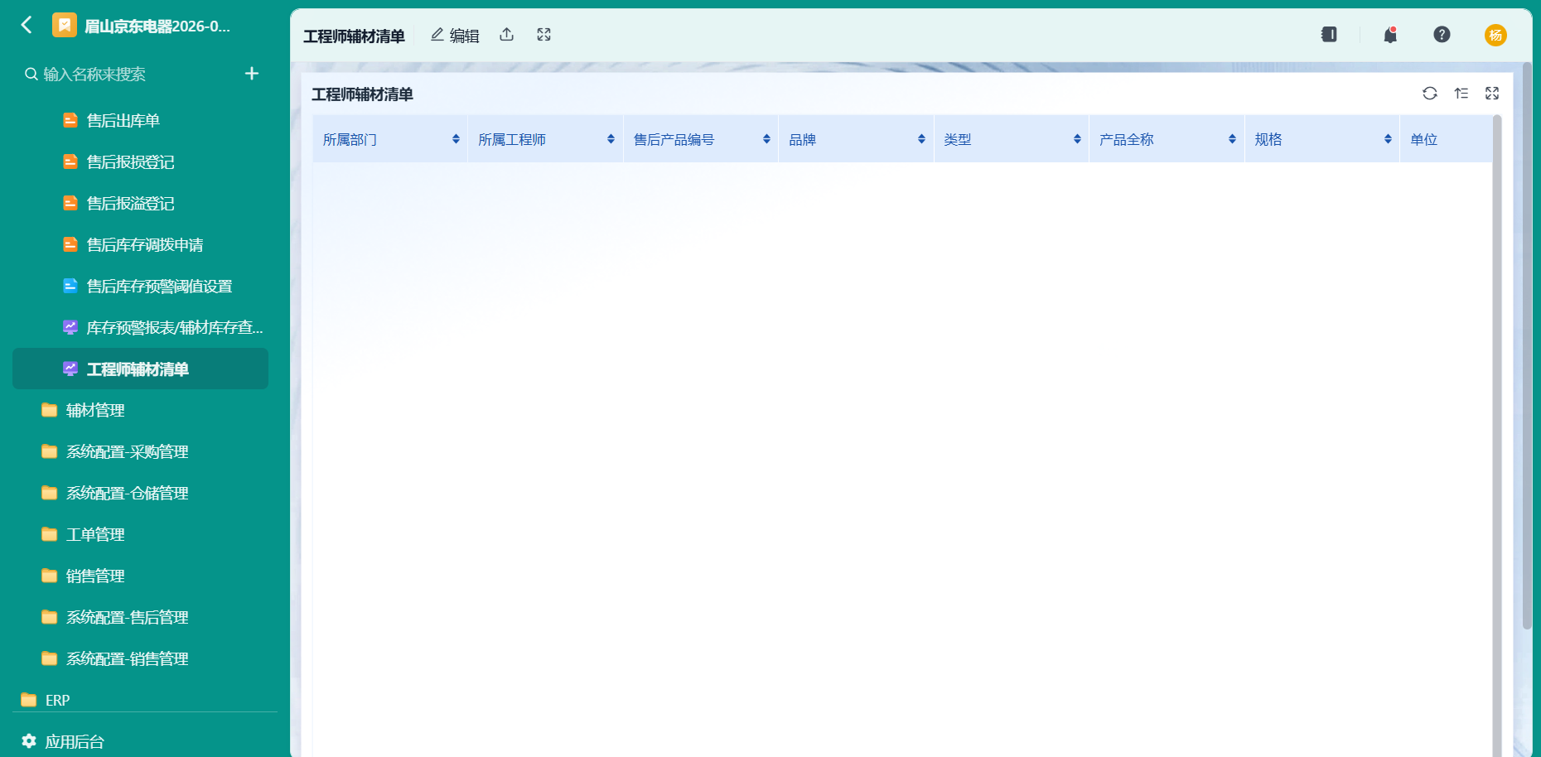Sort by 规格 column arrows
The width and height of the screenshot is (1541, 757).
(1388, 139)
